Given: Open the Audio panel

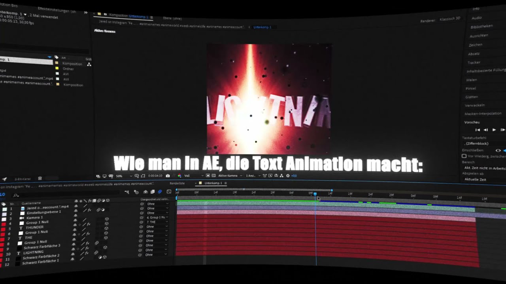Looking at the screenshot, I should [x=477, y=18].
